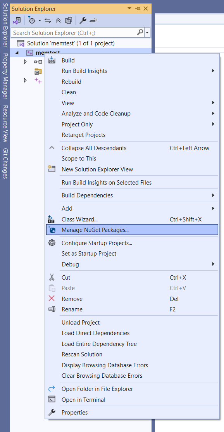The image size is (224, 432).
Task: Open Solution Explorer window position dropdown arrow
Action: pos(129,9)
